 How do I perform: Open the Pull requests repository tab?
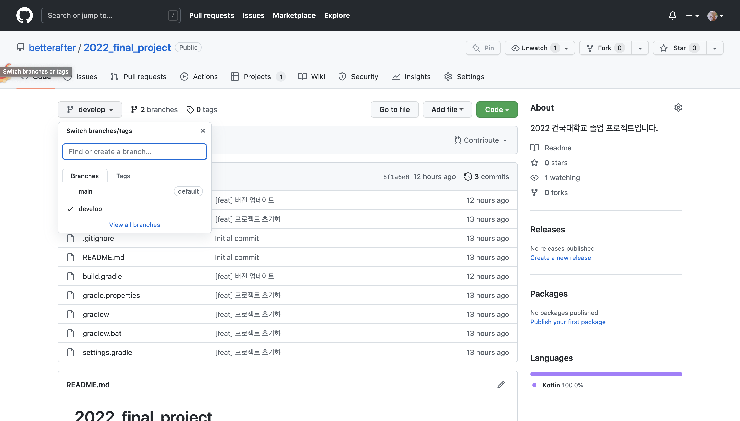pyautogui.click(x=138, y=76)
